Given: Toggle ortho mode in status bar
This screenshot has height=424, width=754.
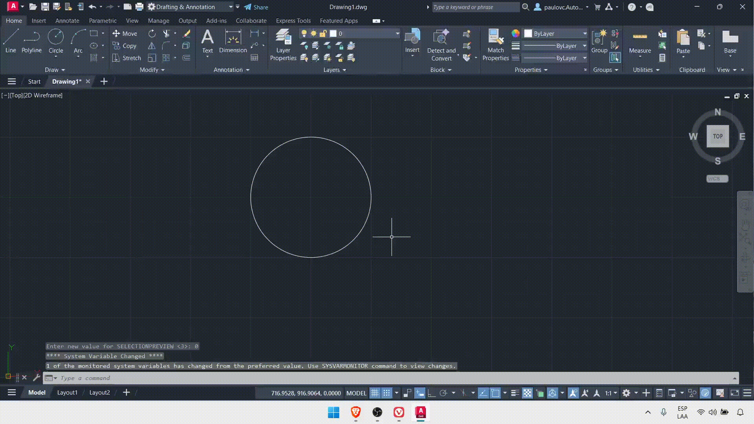Looking at the screenshot, I should (432, 393).
